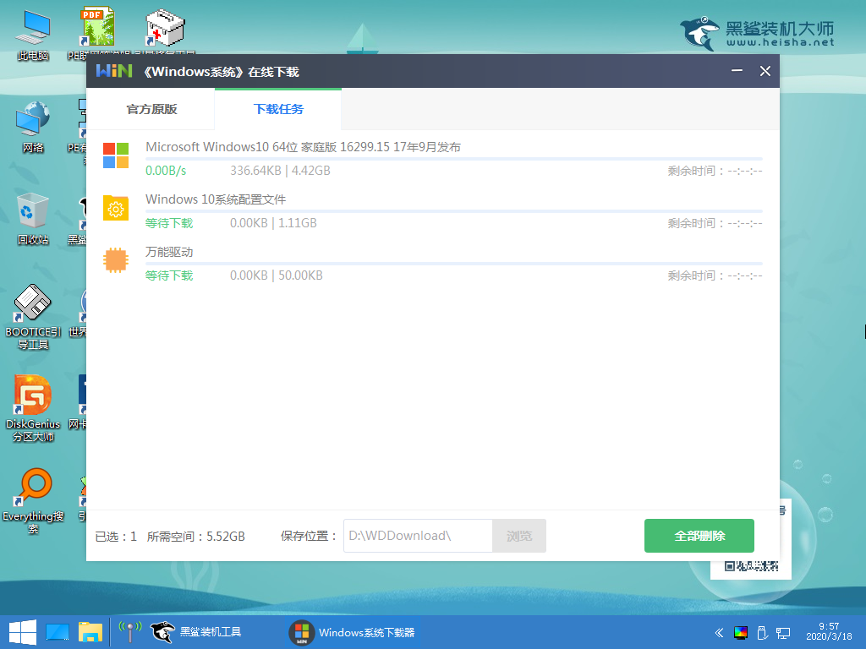Image resolution: width=866 pixels, height=649 pixels.
Task: Click the show desktop taskbar icon
Action: tap(58, 632)
